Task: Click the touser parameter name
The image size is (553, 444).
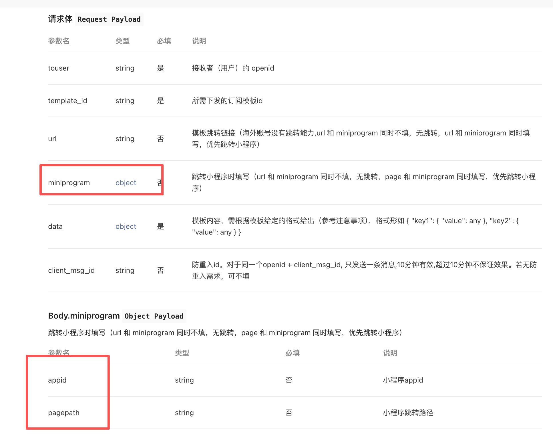Action: click(59, 68)
